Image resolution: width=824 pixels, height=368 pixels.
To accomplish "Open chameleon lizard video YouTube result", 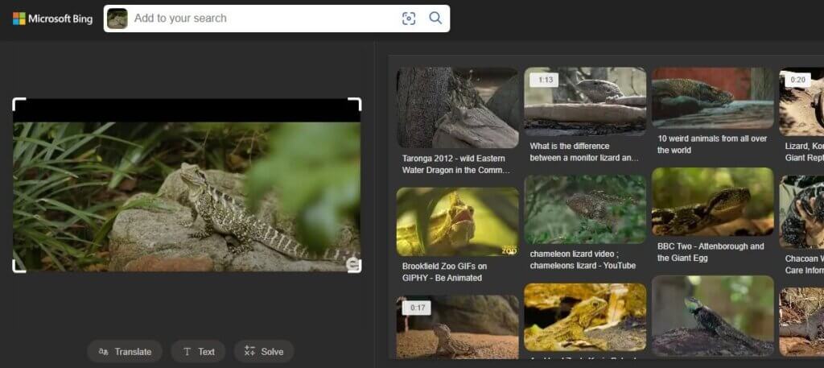I will click(585, 209).
